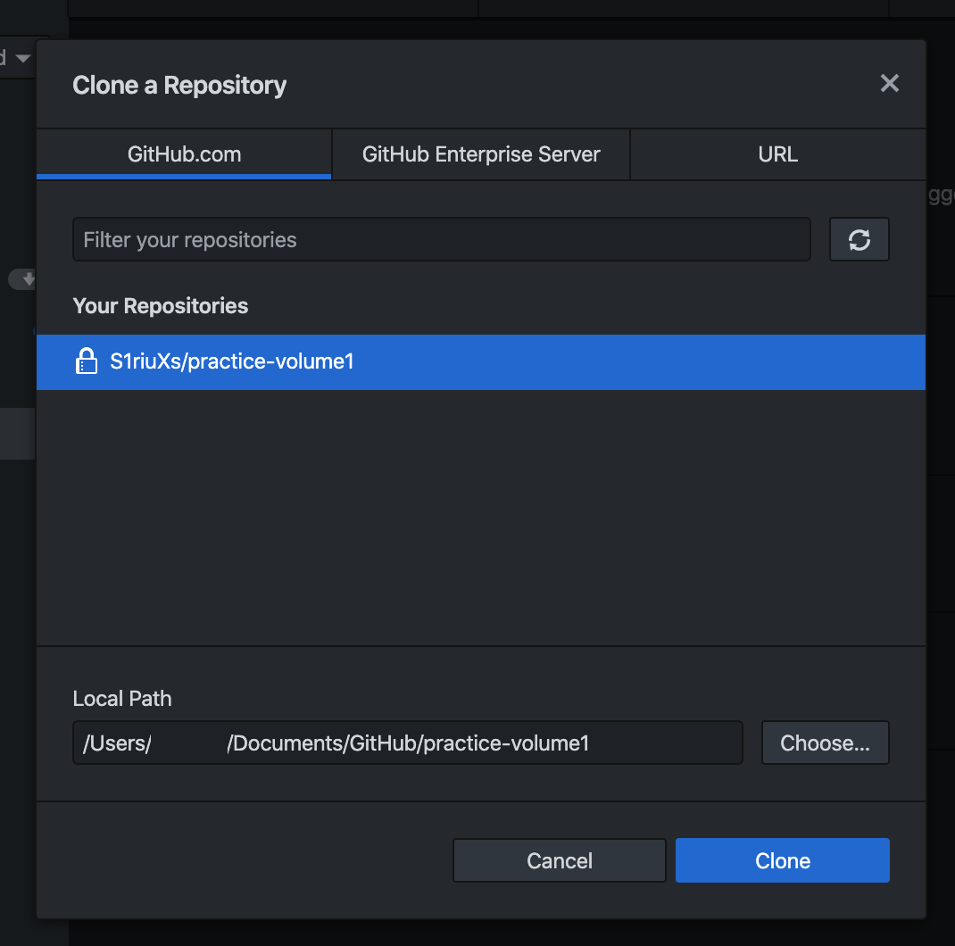Switch to the GitHub Enterprise Server tab
Screen dimensions: 955x946
click(480, 154)
